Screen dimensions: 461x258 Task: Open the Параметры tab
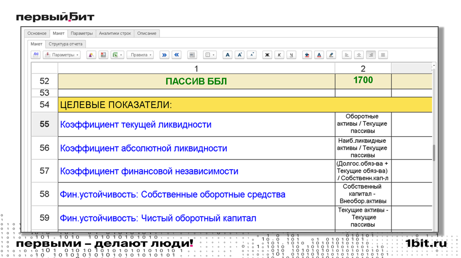82,33
